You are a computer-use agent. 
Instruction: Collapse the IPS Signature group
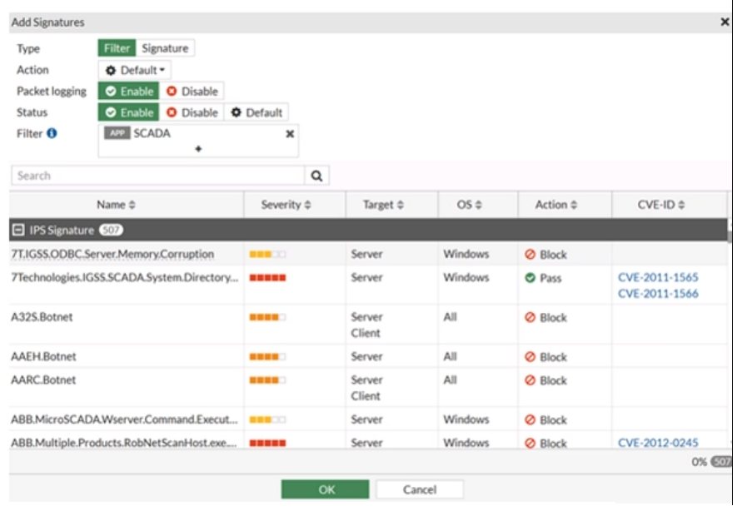(18, 230)
